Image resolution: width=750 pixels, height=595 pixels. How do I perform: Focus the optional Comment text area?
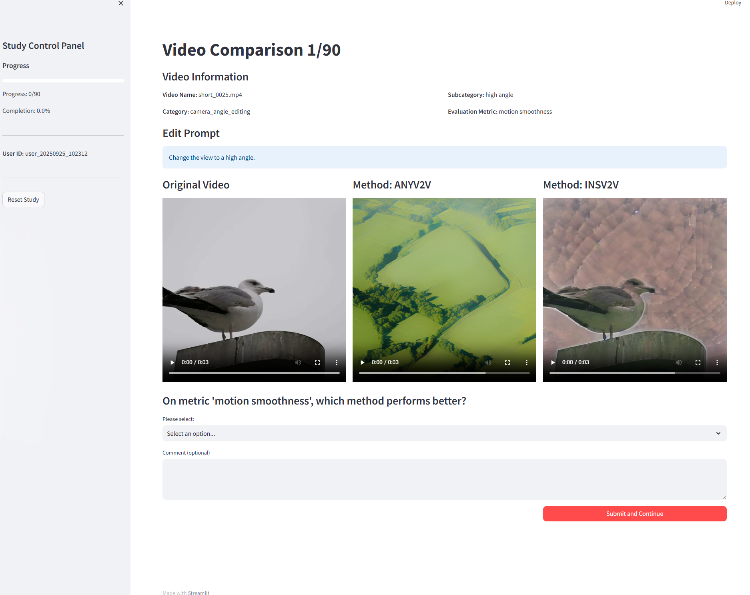(444, 479)
